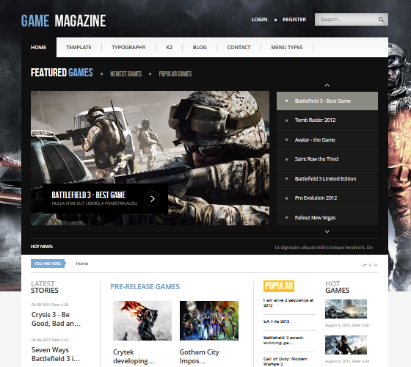Click the GAME MAGAZINE logo
This screenshot has width=411, height=367.
pos(64,21)
